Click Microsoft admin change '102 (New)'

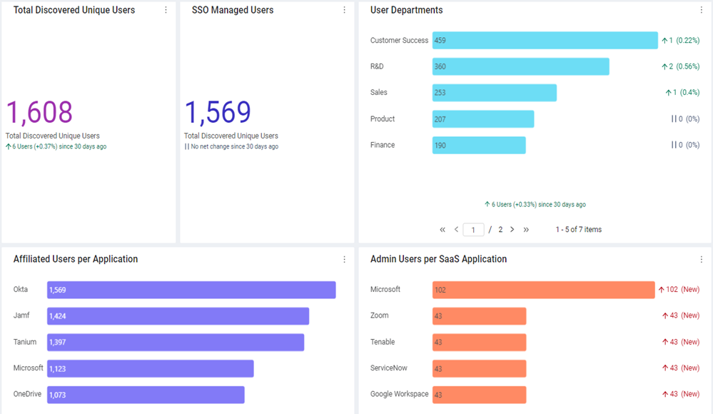point(679,290)
